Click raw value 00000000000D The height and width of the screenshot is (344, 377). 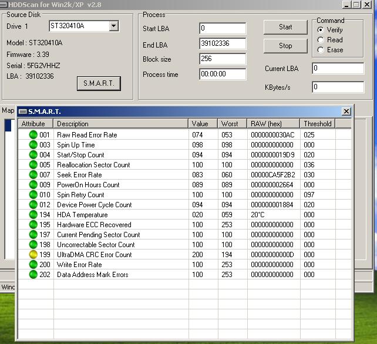coord(272,255)
